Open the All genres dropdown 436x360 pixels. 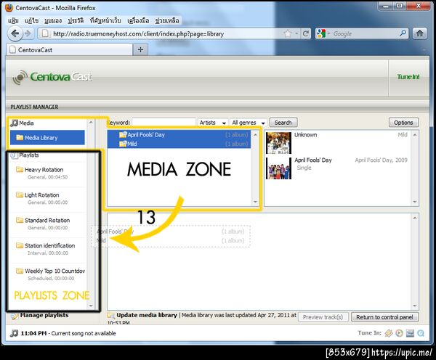coord(249,123)
